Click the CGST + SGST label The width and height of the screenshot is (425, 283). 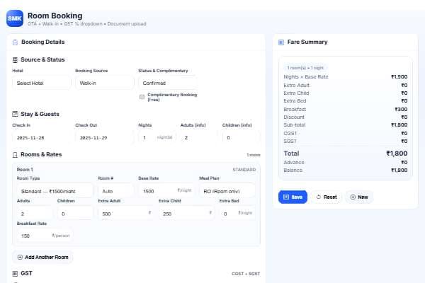click(x=246, y=274)
